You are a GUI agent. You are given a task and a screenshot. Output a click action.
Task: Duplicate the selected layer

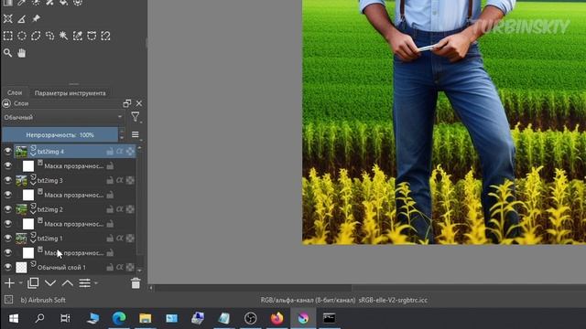coord(33,283)
